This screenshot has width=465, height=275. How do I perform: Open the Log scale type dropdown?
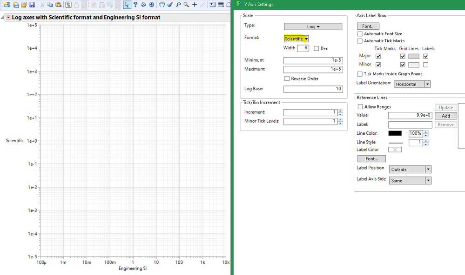(313, 26)
